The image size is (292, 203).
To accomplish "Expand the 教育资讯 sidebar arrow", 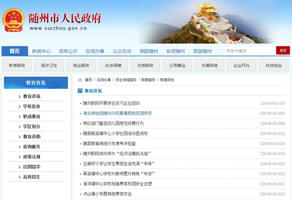I will (x=19, y=97).
